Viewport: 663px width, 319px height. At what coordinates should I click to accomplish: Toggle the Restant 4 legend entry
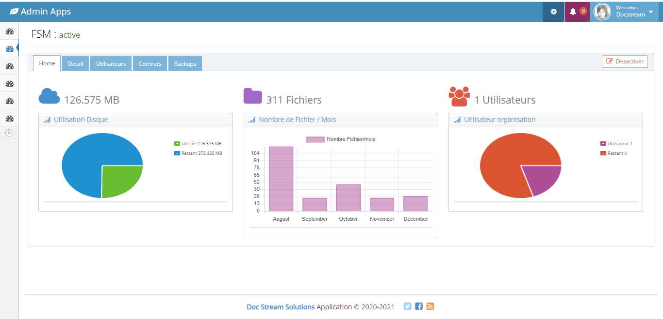point(613,153)
